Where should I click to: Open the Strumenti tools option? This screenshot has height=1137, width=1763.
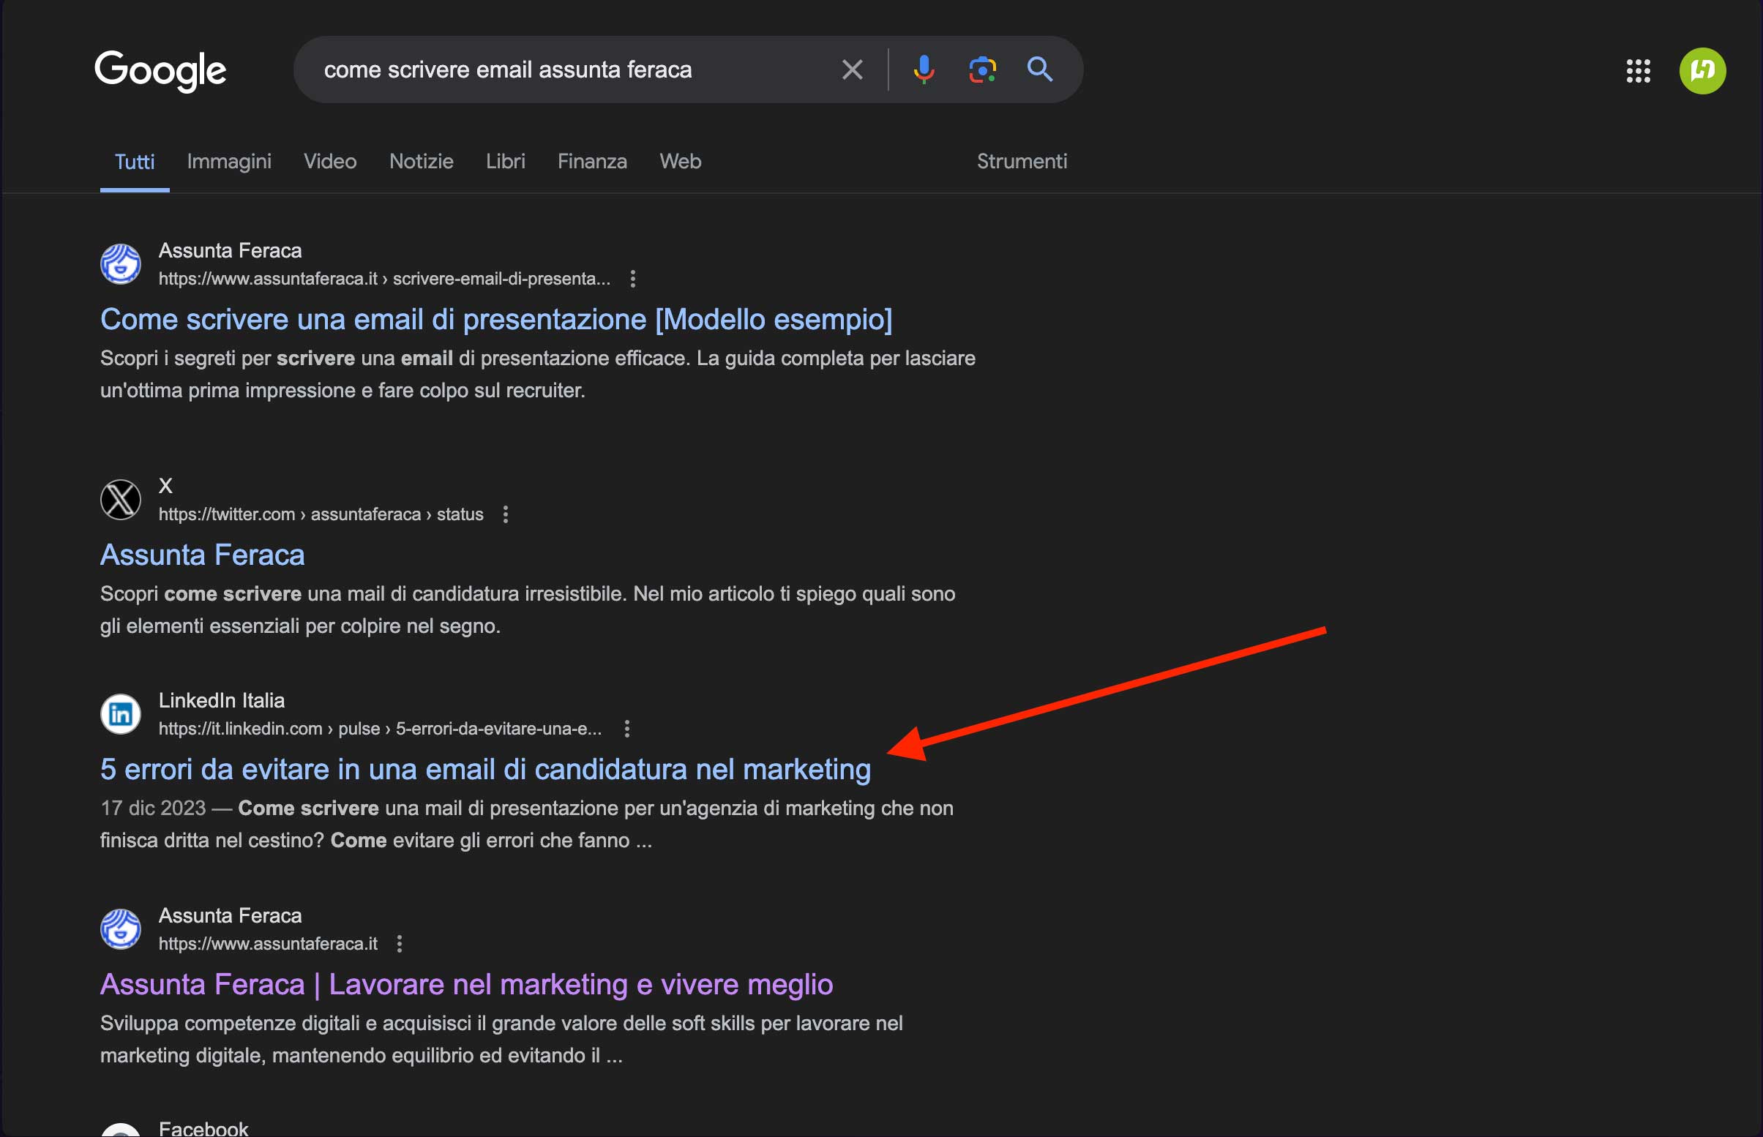pyautogui.click(x=1022, y=162)
